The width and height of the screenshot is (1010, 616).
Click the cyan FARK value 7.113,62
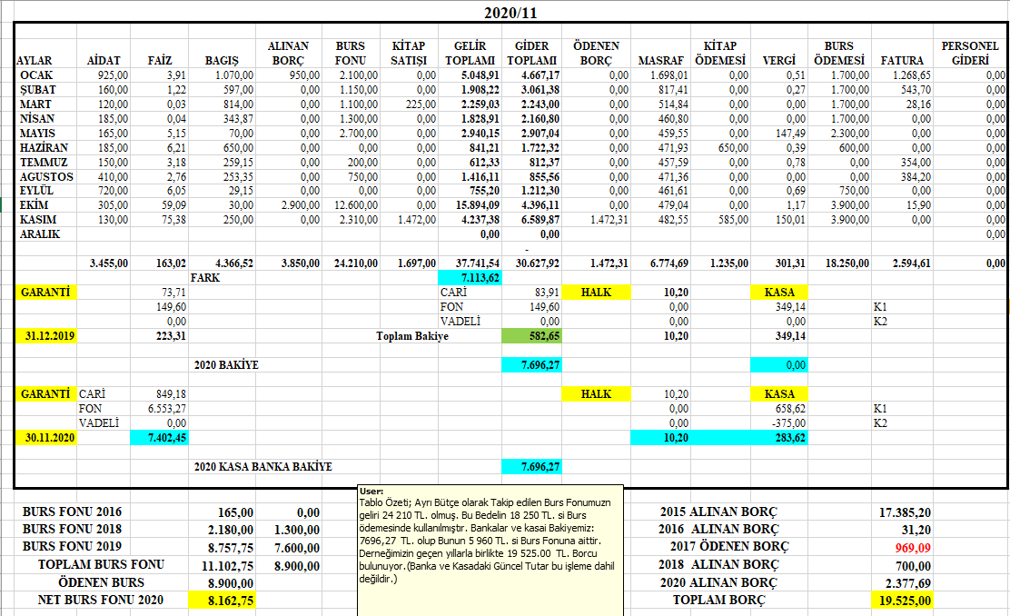tap(470, 278)
